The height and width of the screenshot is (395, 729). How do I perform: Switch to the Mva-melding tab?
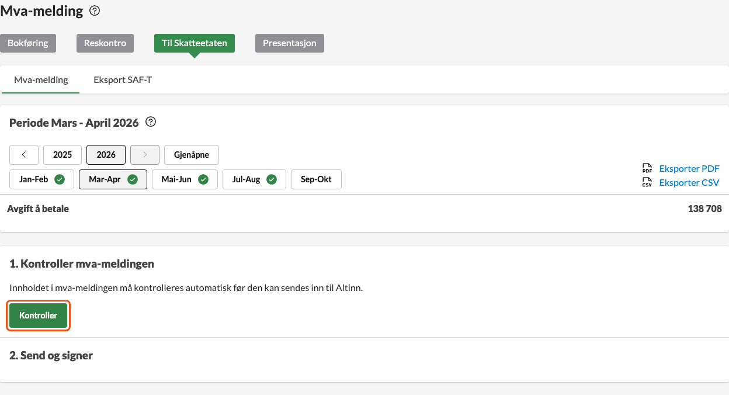pos(41,80)
